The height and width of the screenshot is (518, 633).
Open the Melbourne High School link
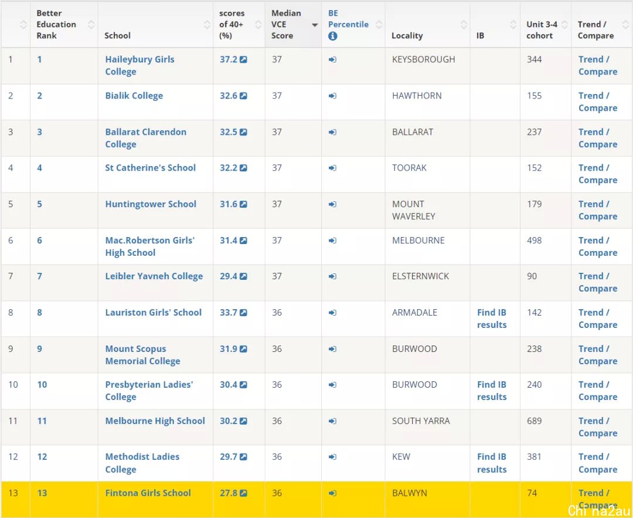point(155,421)
